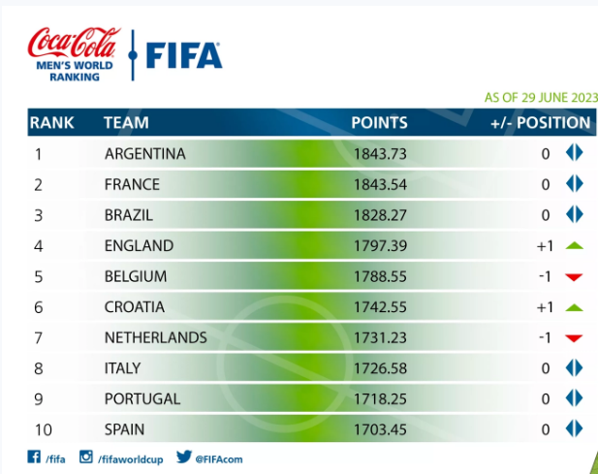The width and height of the screenshot is (598, 474).
Task: Click Argentina's blue no-change arrows
Action: pos(574,153)
